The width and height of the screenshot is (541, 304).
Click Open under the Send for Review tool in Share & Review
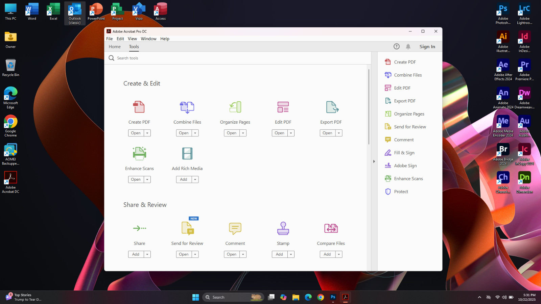184,254
